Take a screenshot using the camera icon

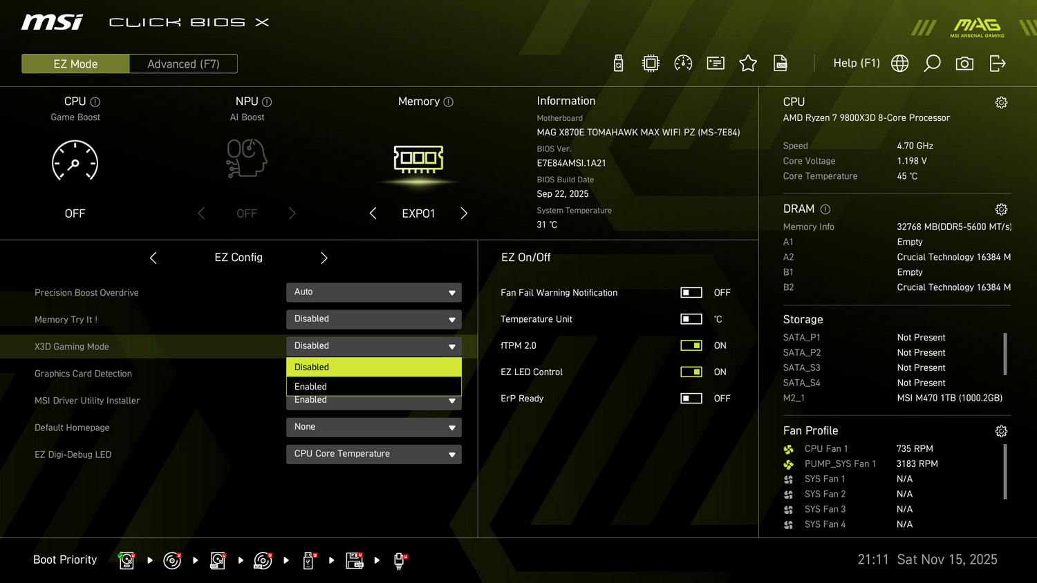coord(964,63)
